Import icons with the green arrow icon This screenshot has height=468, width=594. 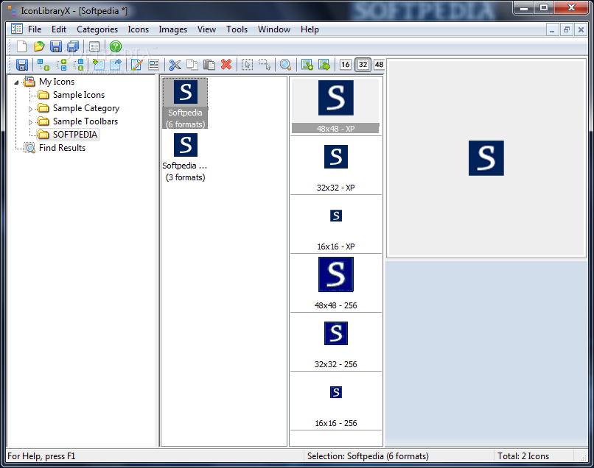point(99,65)
